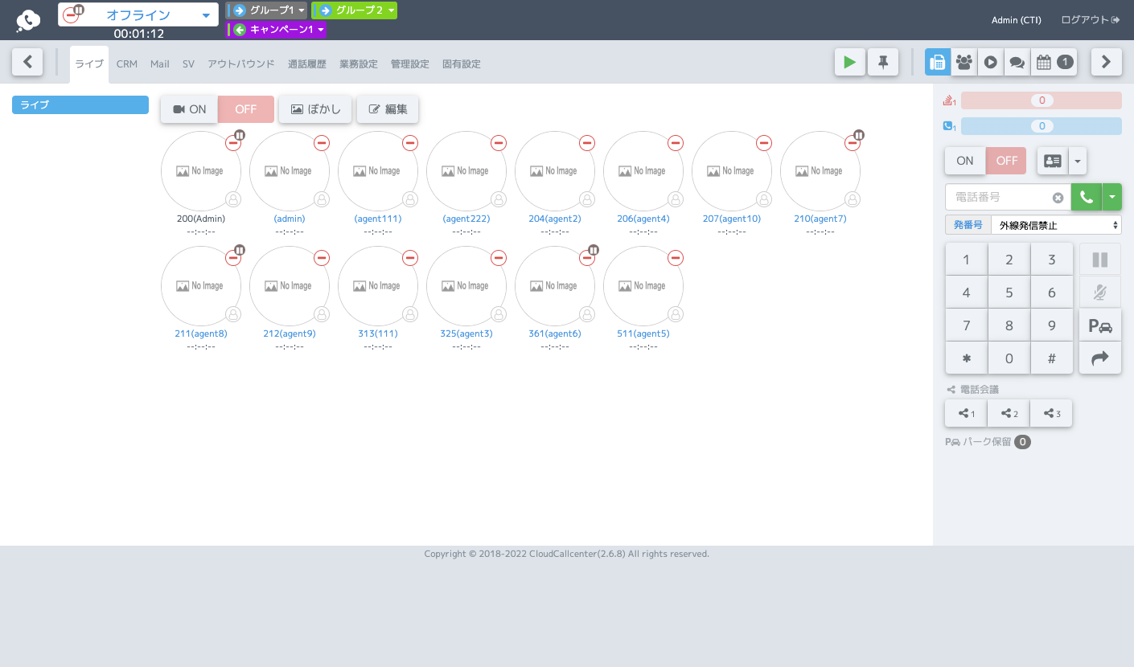Click the No Image thumbnail of 313(111)
This screenshot has width=1134, height=667.
point(378,286)
